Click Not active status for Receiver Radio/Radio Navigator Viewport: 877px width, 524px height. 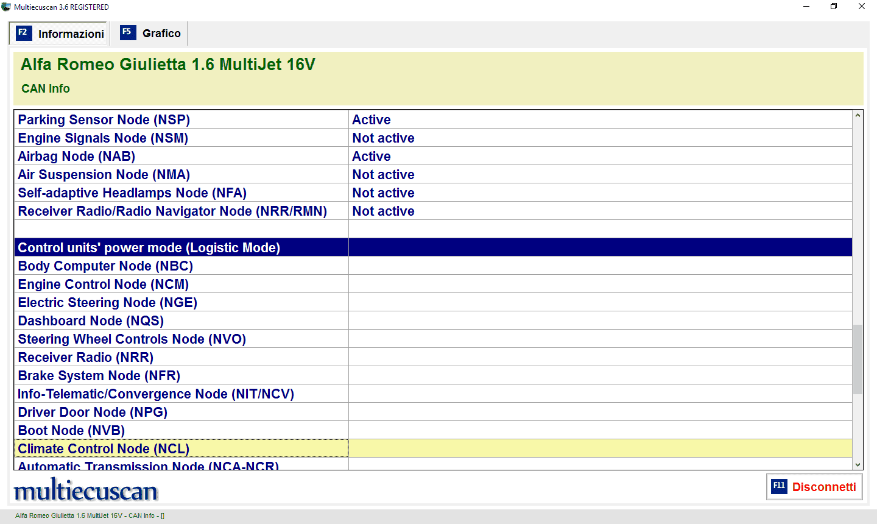(x=383, y=211)
